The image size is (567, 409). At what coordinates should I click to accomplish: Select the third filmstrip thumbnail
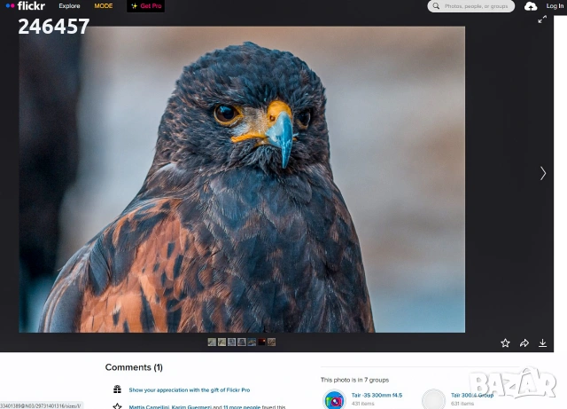pyautogui.click(x=232, y=342)
